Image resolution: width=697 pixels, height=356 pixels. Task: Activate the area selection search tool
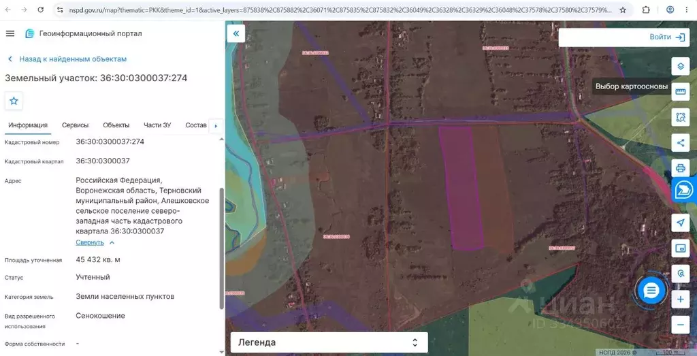pos(680,117)
